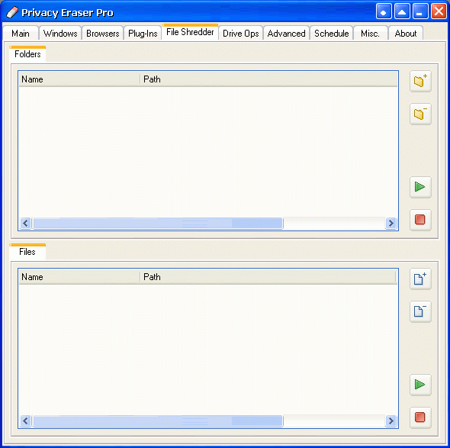Select the Folders section tab

click(27, 54)
